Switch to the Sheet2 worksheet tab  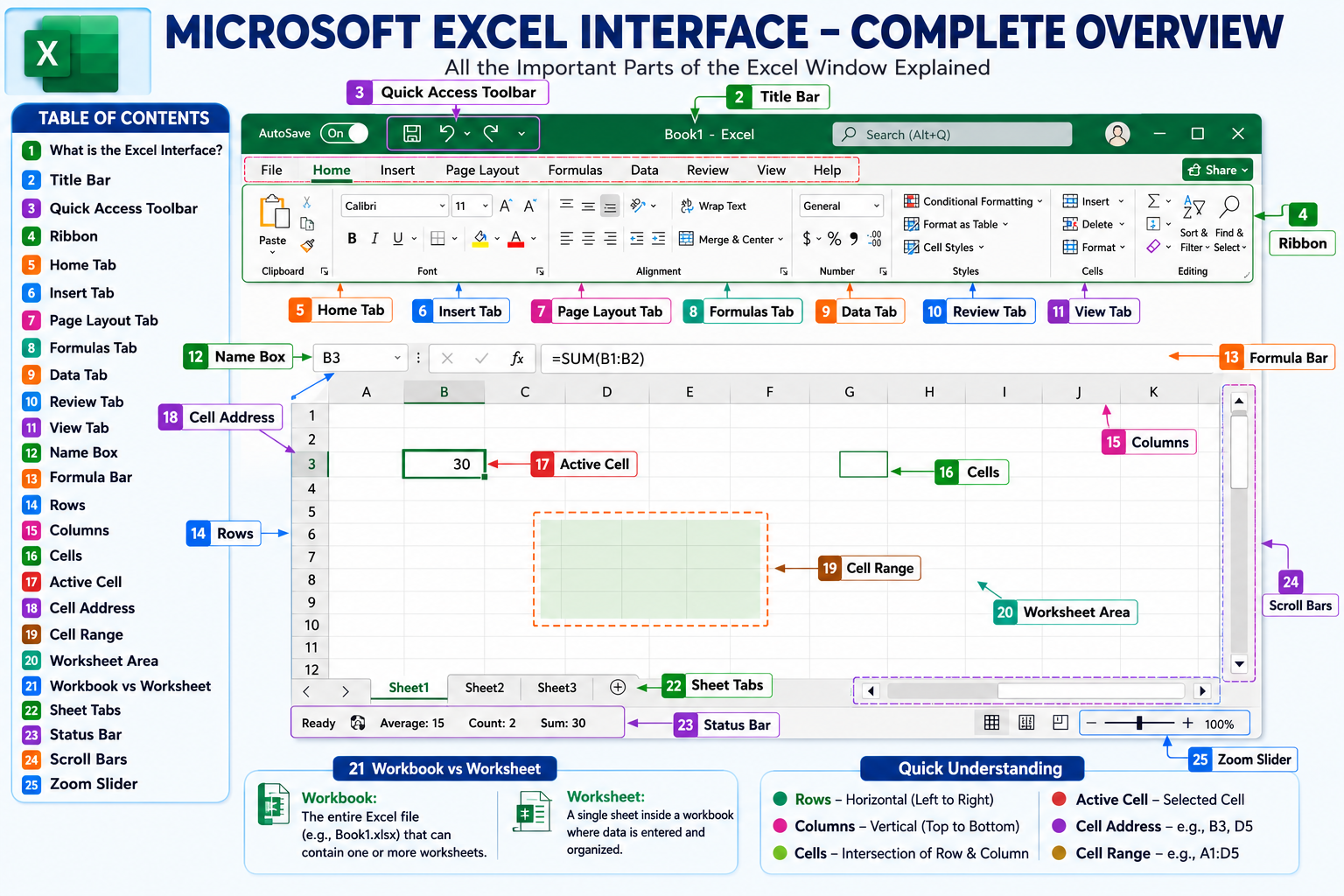[x=485, y=688]
